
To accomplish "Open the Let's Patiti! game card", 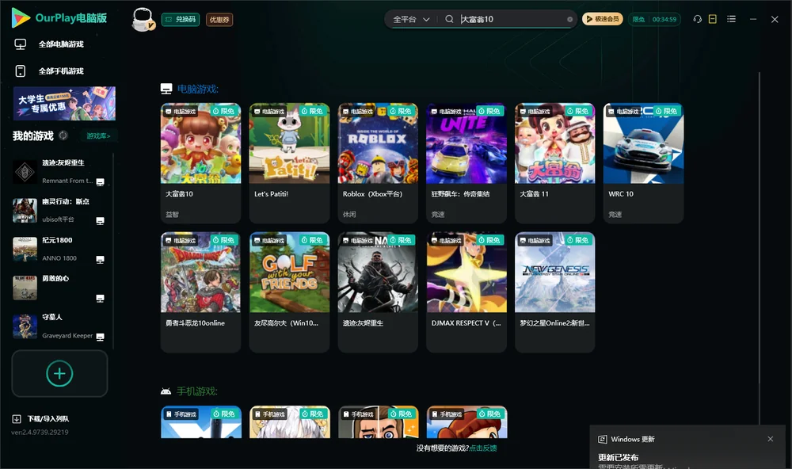I will (289, 162).
